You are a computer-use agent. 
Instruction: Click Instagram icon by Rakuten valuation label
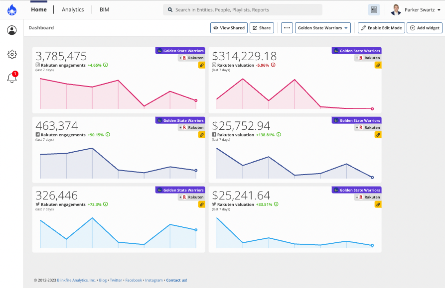point(214,65)
